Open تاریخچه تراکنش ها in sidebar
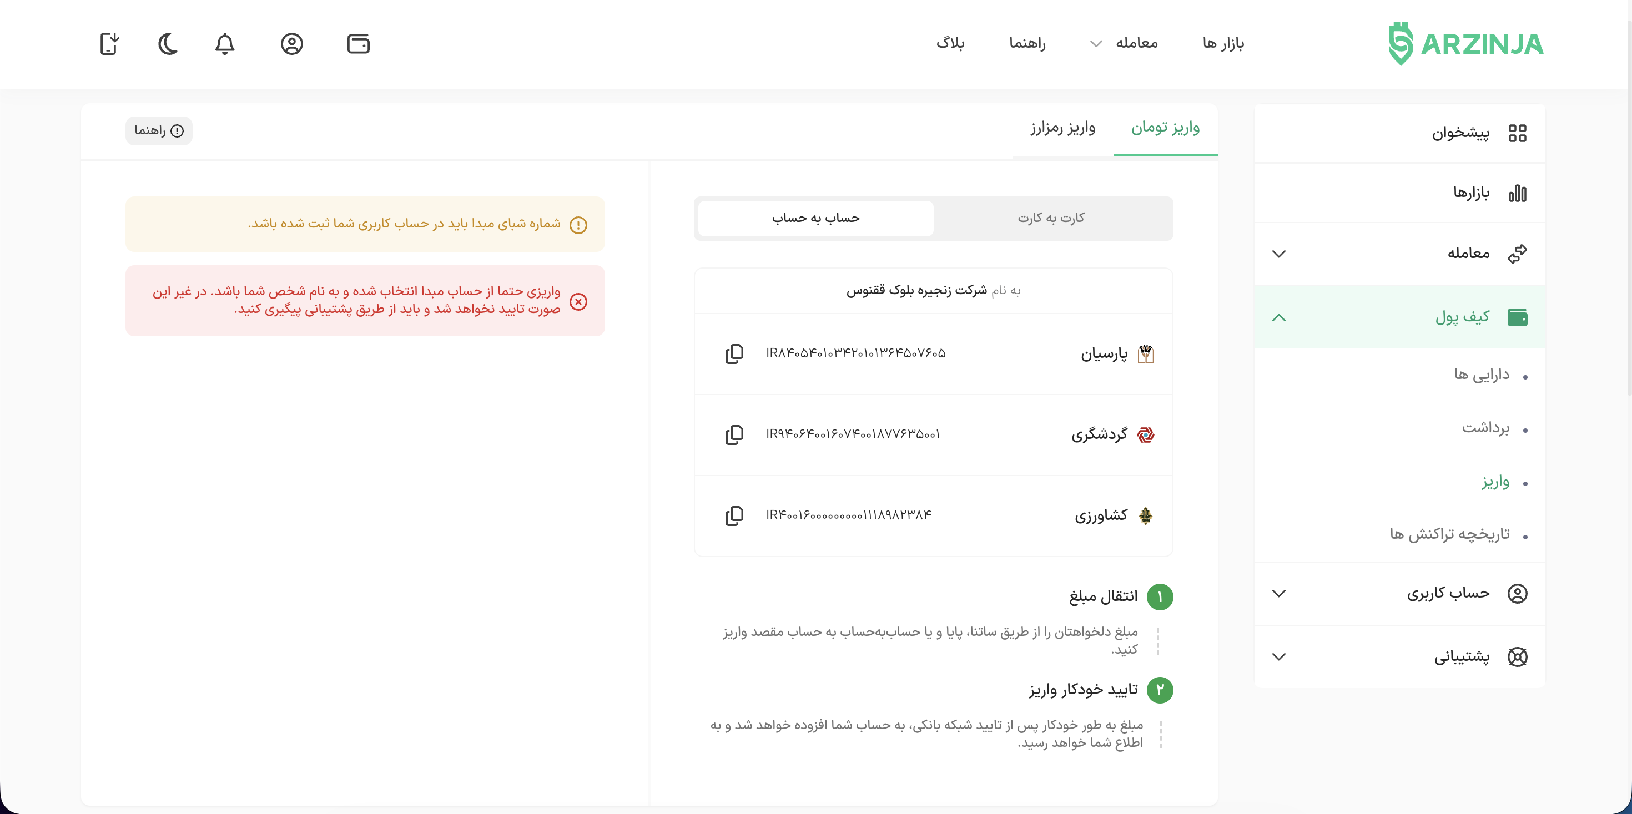This screenshot has width=1632, height=814. pyautogui.click(x=1449, y=535)
